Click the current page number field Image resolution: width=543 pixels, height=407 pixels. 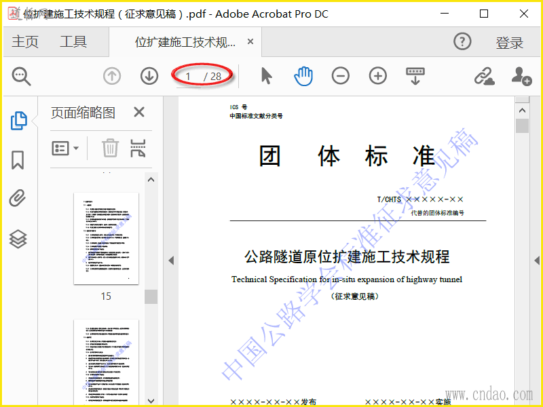tap(188, 77)
